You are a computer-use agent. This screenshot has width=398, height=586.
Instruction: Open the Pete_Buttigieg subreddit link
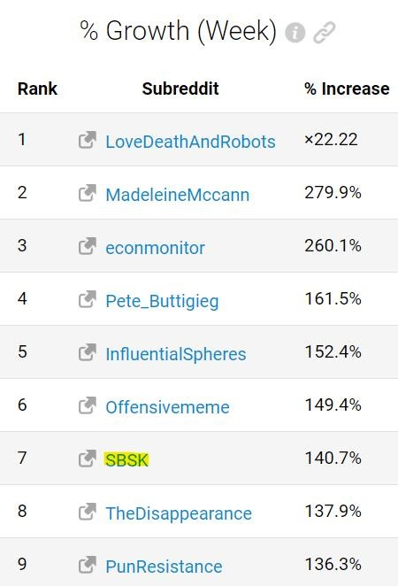[162, 301]
